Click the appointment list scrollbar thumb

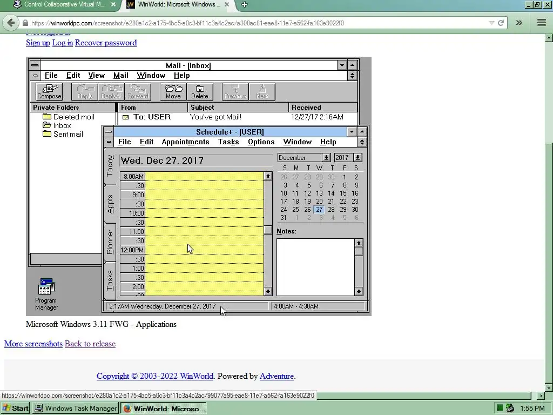click(x=268, y=230)
